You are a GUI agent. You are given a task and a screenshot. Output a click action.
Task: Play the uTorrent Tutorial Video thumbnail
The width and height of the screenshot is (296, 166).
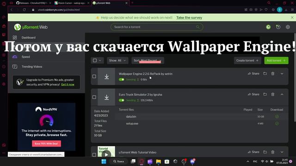[x=106, y=154]
